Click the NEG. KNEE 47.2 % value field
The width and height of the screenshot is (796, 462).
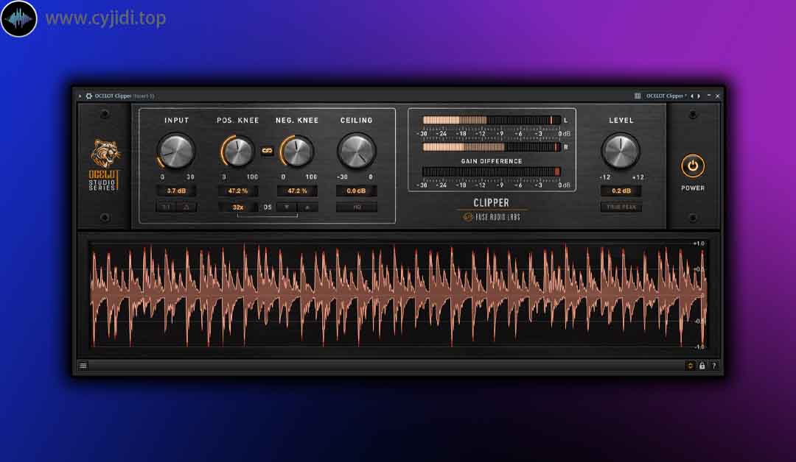pyautogui.click(x=297, y=191)
